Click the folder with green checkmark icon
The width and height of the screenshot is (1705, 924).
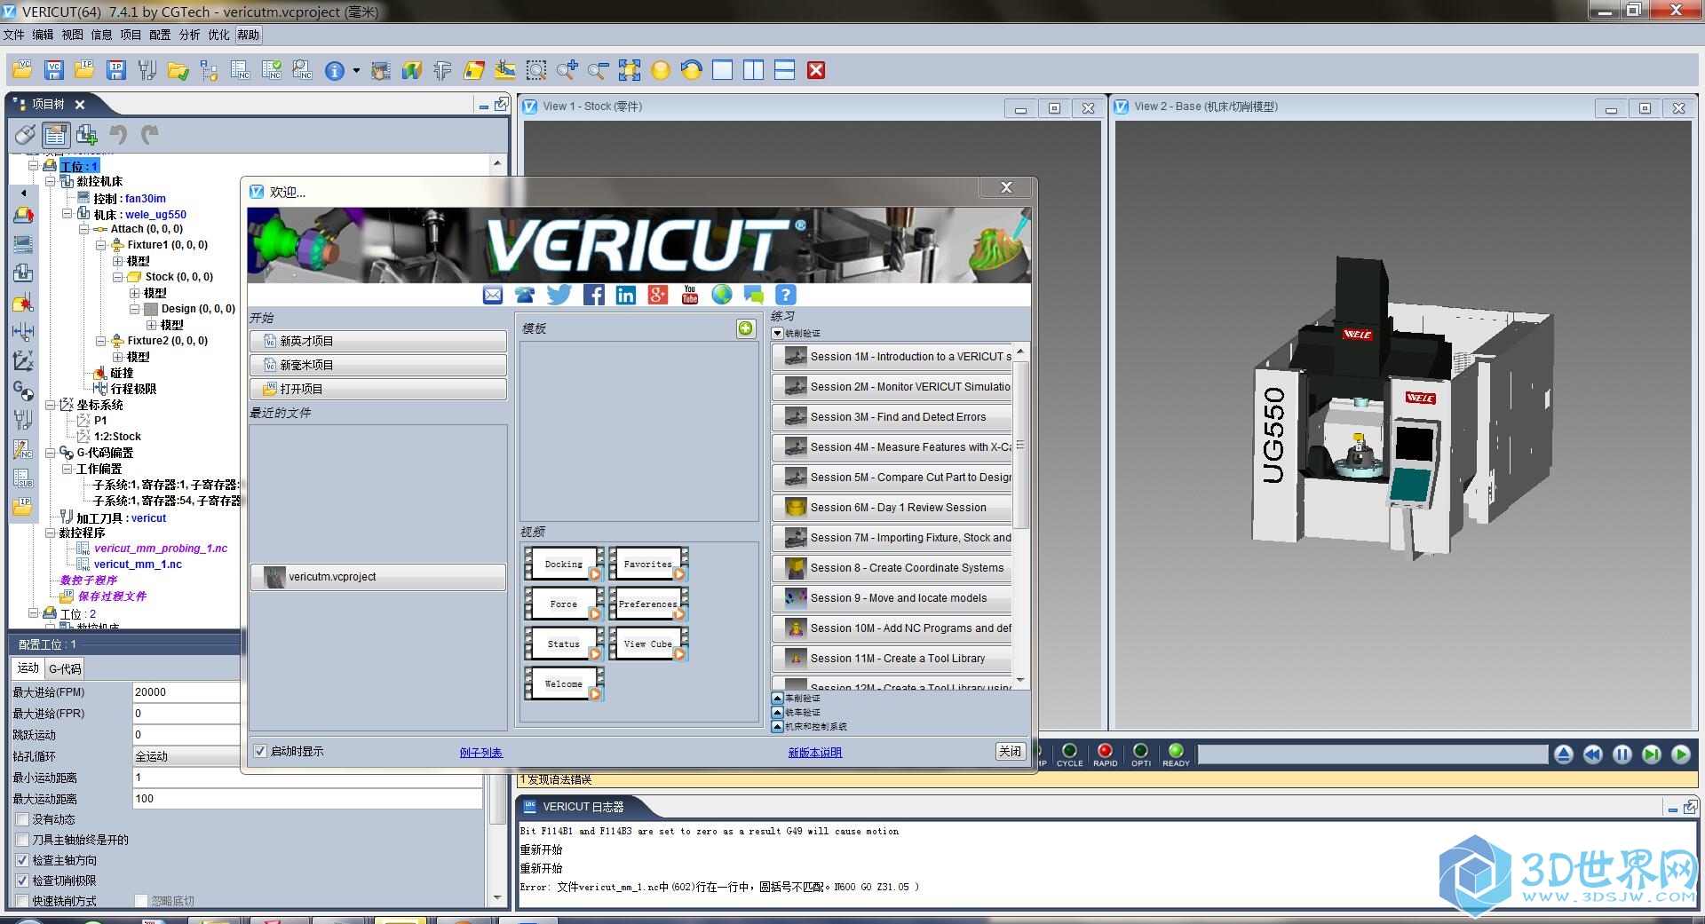(x=178, y=70)
